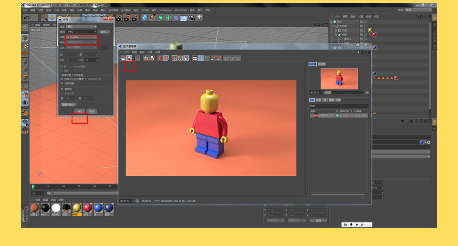The width and height of the screenshot is (458, 246).
Task: Add a Floor environment object icon
Action: click(x=184, y=18)
